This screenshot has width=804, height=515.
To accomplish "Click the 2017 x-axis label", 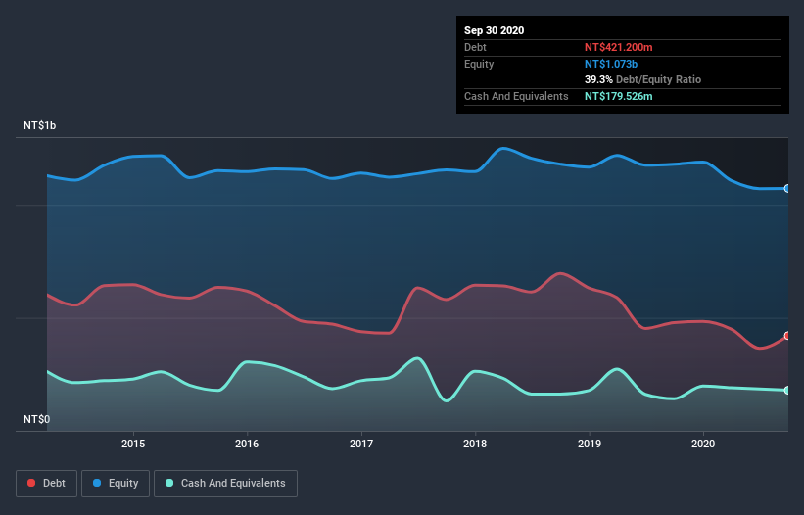I will click(361, 444).
